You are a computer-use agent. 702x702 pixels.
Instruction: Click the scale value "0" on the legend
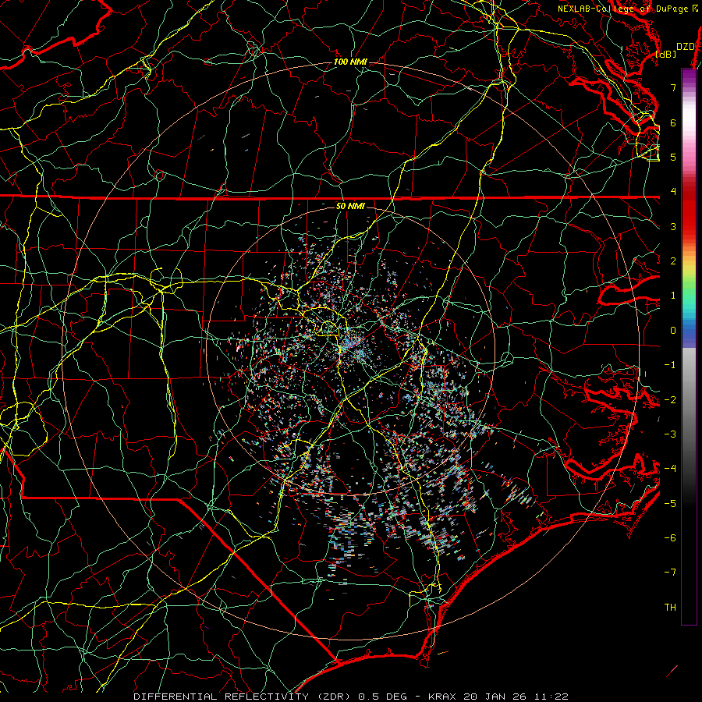point(673,331)
